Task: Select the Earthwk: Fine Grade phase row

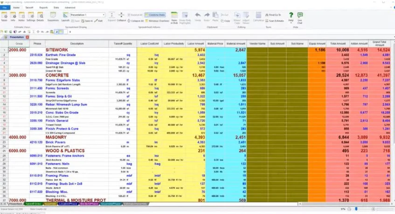Action: pyautogui.click(x=200, y=55)
